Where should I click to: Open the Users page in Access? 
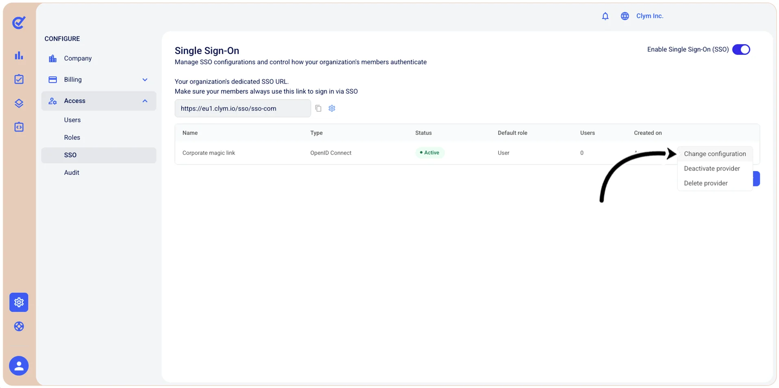[x=72, y=120]
